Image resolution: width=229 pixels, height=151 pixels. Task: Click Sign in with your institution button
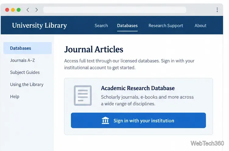[x=138, y=120]
